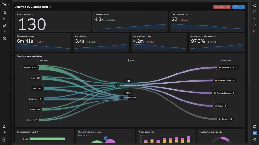259x145 pixels.
Task: Select the Network 2,109 detection node
Action: point(30,67)
